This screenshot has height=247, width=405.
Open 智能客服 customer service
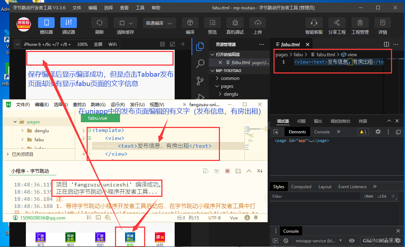[314, 23]
